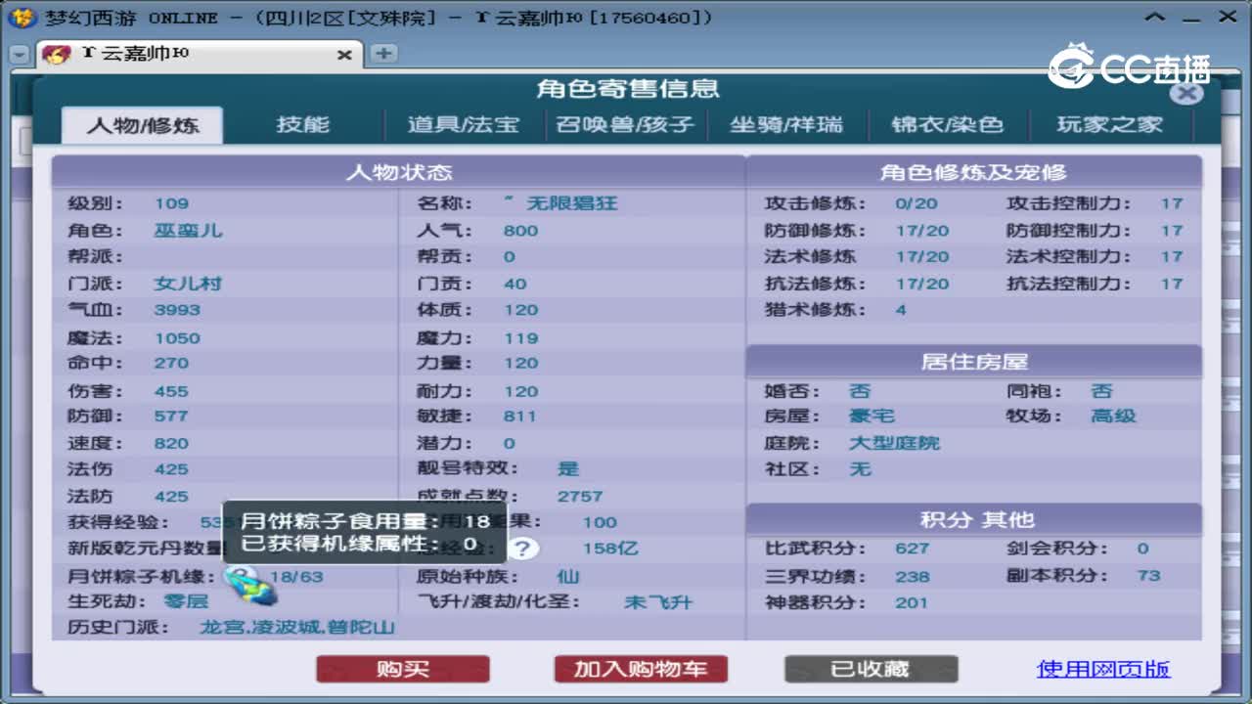
Task: Click the 魔法 value 1050
Action: (x=177, y=338)
